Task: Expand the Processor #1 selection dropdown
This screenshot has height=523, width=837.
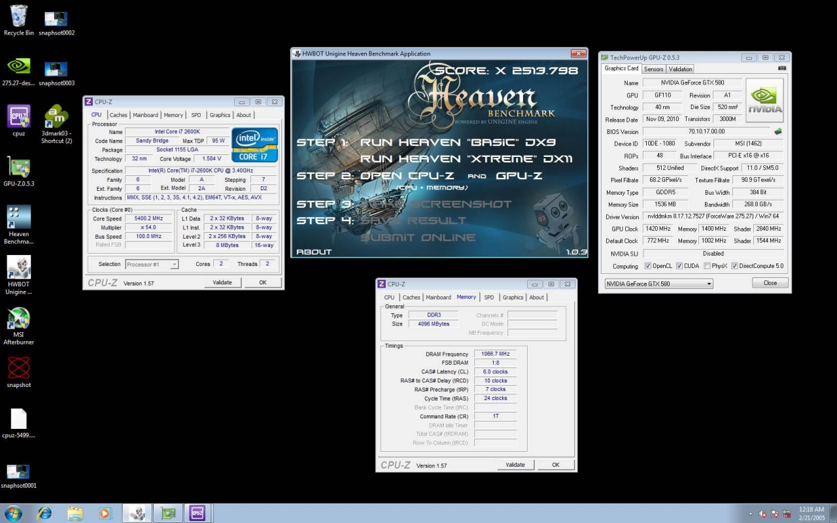Action: [152, 264]
